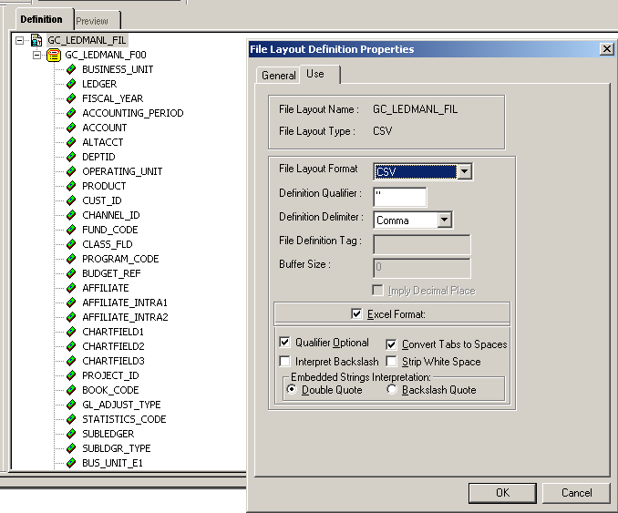Collapse the GC_LEDMANL_F00 record node
618x513 pixels.
(x=36, y=55)
